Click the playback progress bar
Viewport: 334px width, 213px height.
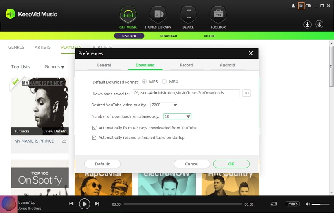(183, 204)
